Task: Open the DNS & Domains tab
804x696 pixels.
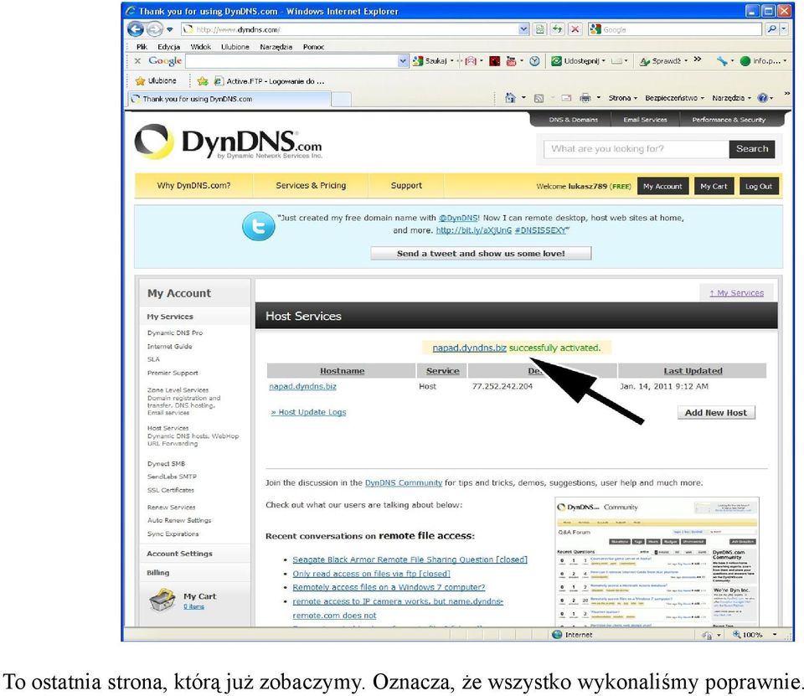Action: point(573,120)
